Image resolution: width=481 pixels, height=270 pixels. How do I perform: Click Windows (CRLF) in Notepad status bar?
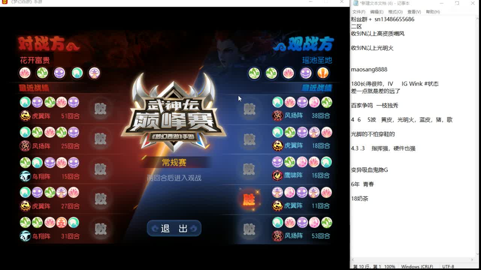pyautogui.click(x=417, y=267)
